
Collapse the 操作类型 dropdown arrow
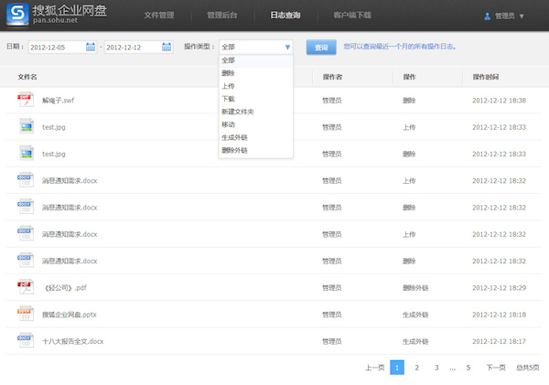(x=287, y=47)
